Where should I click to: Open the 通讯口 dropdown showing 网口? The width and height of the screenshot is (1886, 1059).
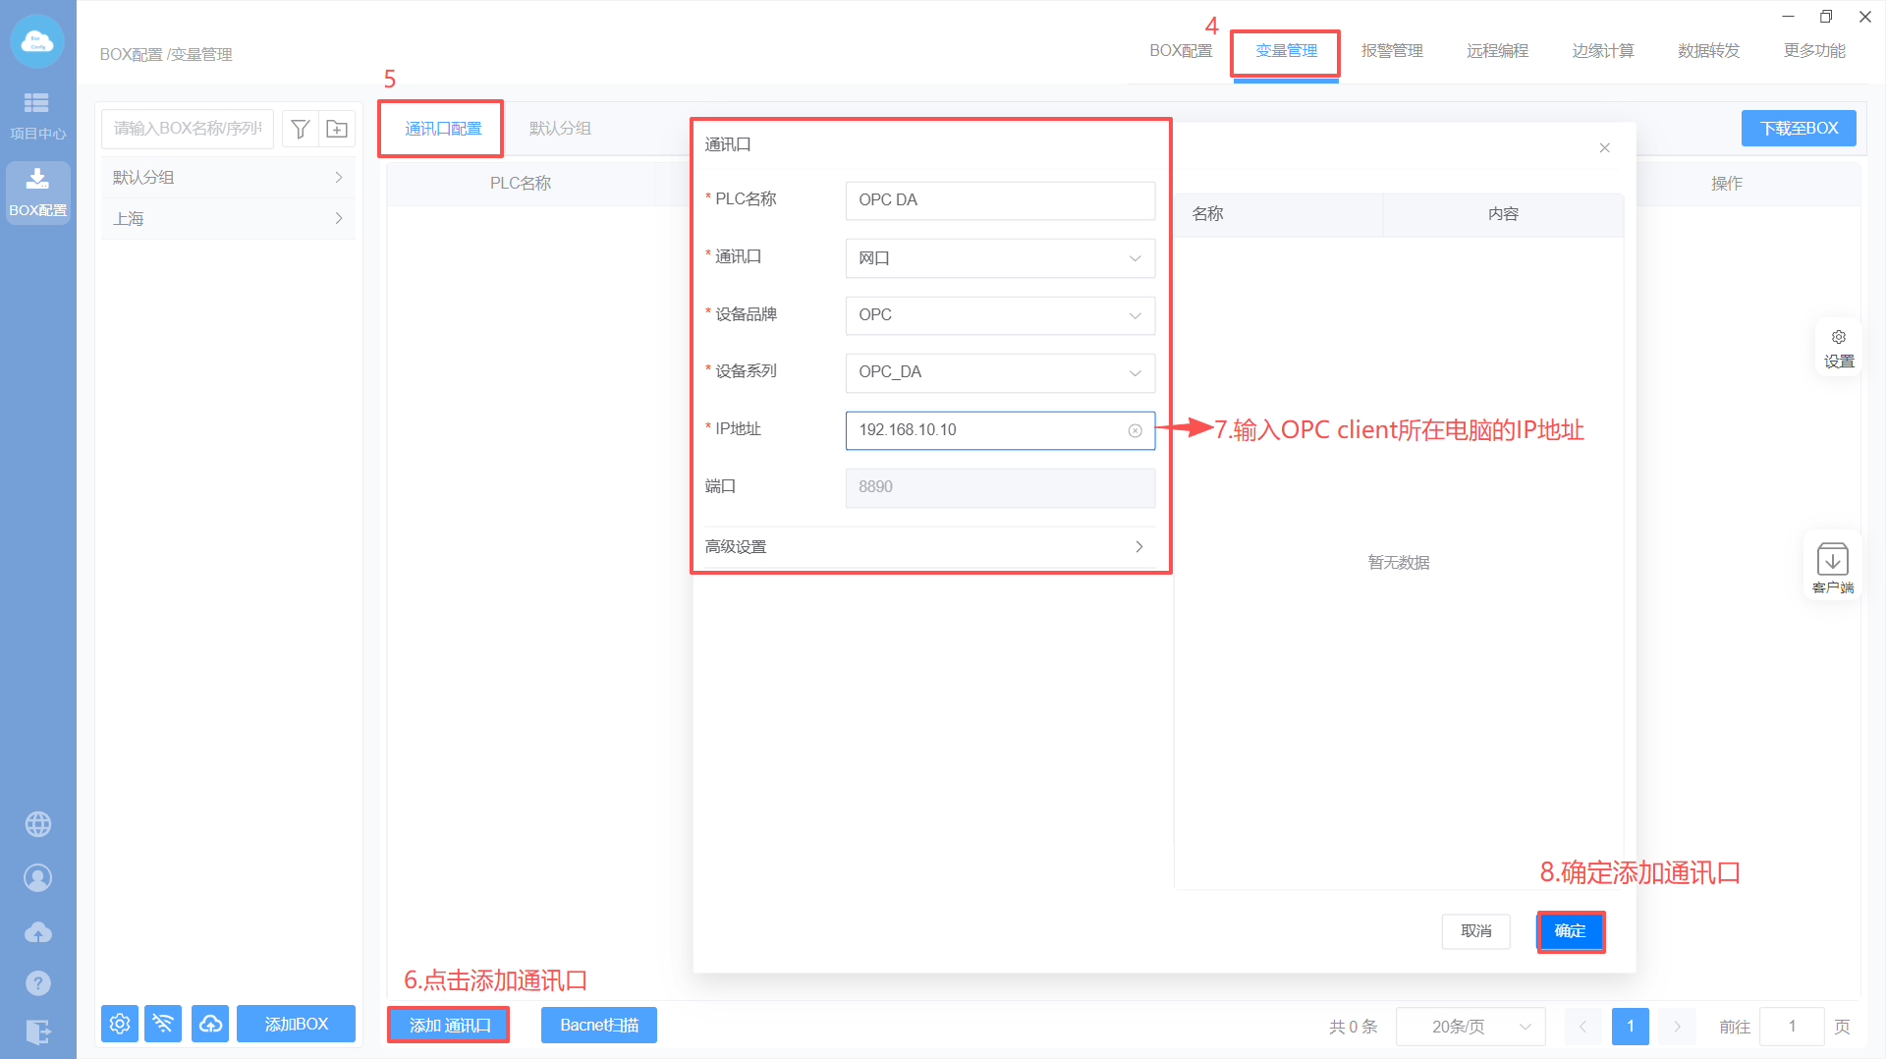[999, 258]
